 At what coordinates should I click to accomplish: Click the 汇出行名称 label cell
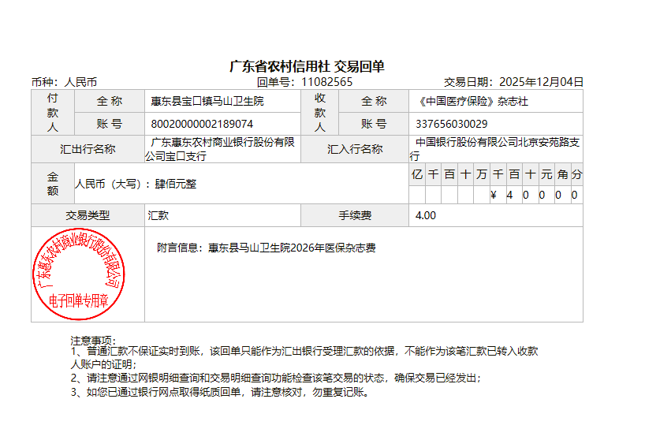(88, 149)
